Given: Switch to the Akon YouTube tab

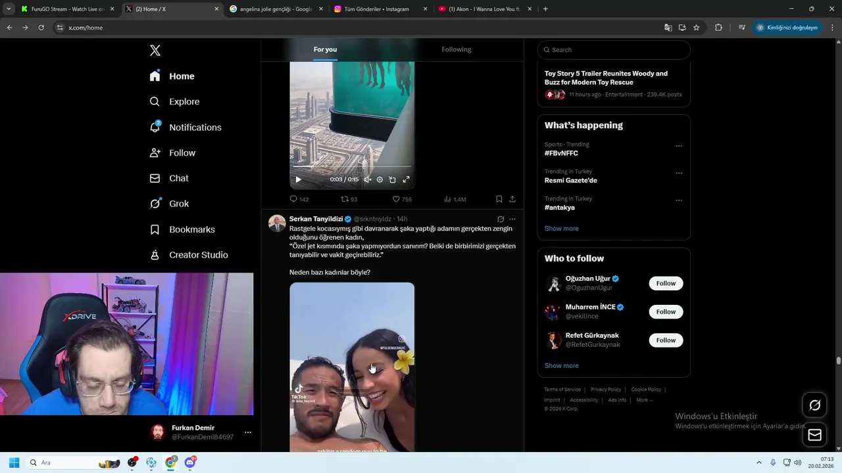Looking at the screenshot, I should [485, 9].
